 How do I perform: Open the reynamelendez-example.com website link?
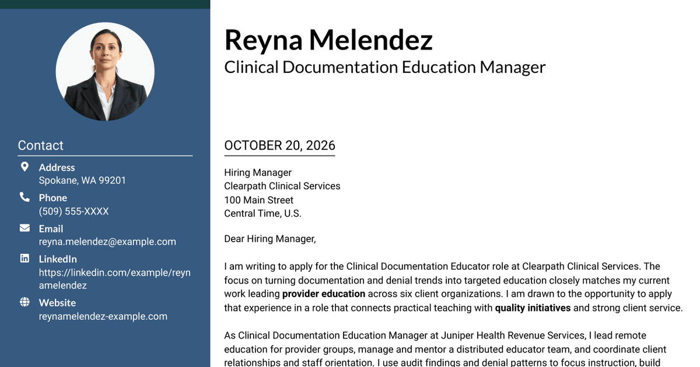tap(103, 316)
